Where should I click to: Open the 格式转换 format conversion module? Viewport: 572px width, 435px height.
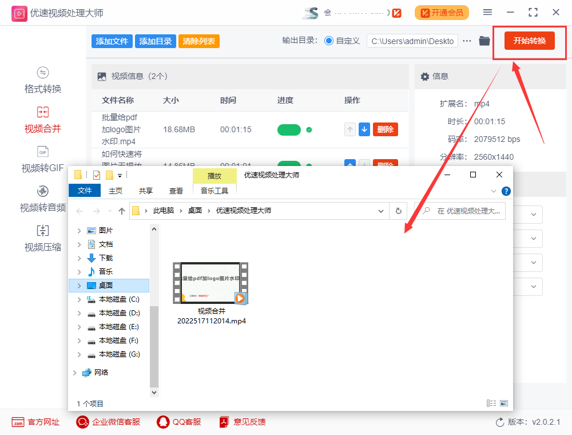pos(43,81)
